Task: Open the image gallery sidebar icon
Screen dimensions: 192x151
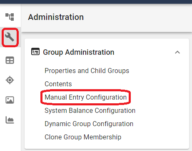Action: [10, 100]
